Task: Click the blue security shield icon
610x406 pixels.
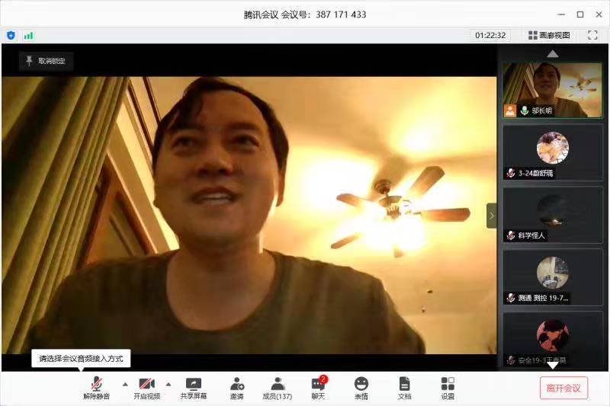Action: click(11, 35)
